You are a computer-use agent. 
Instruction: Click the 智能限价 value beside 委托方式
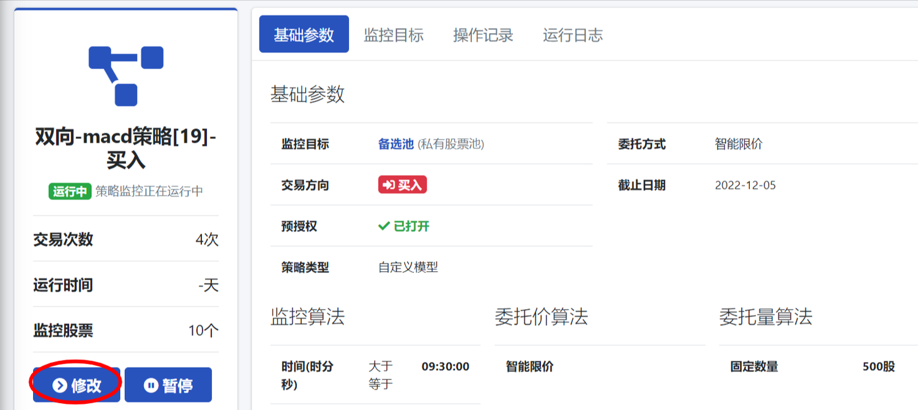738,144
